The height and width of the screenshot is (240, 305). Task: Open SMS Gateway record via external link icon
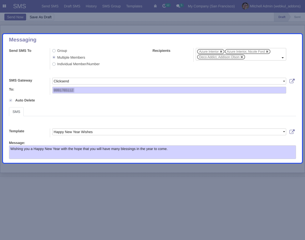pos(292,81)
